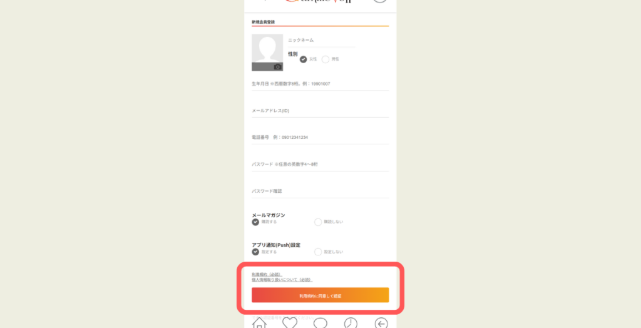Choose 購読する for メールマガジン
641x328 pixels.
coord(255,222)
